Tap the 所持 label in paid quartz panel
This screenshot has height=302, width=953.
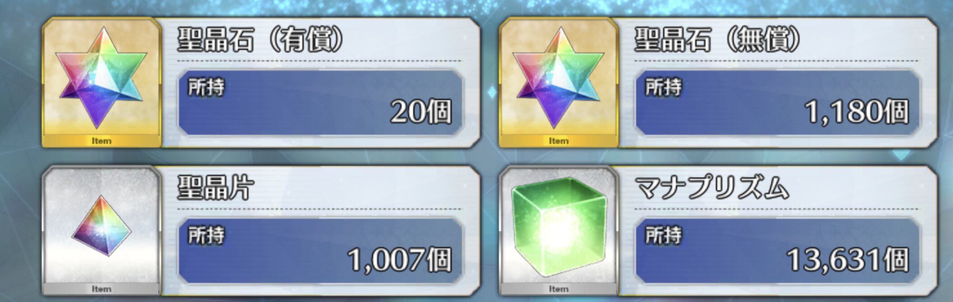(x=206, y=87)
